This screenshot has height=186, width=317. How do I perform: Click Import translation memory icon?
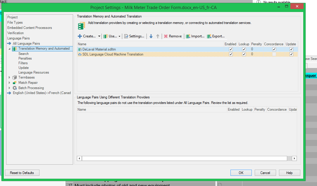(x=188, y=36)
